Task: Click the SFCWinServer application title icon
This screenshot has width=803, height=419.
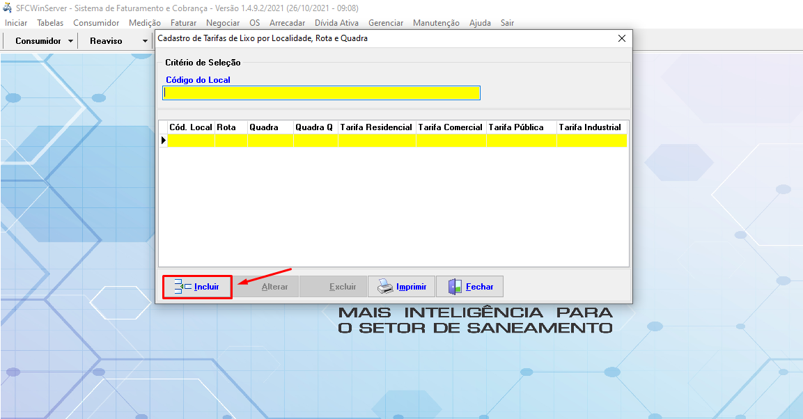Action: (8, 8)
